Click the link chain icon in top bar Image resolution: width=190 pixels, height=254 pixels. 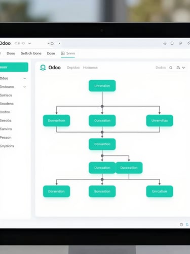coord(180,43)
